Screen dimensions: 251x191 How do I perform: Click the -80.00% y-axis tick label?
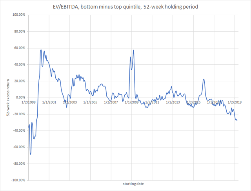(x=18, y=164)
